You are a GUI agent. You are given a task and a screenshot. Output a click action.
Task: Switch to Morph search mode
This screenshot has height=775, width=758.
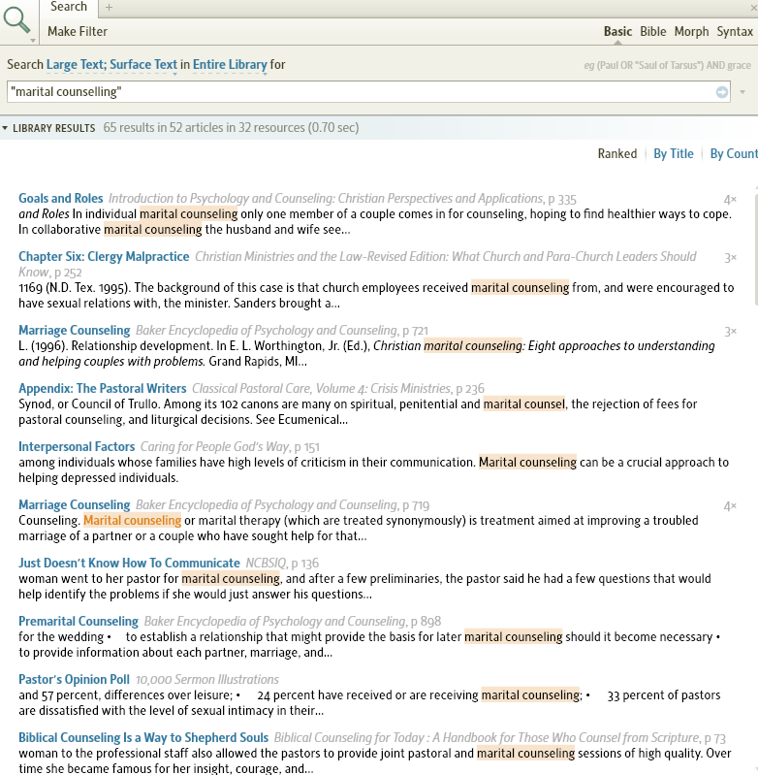pyautogui.click(x=691, y=32)
